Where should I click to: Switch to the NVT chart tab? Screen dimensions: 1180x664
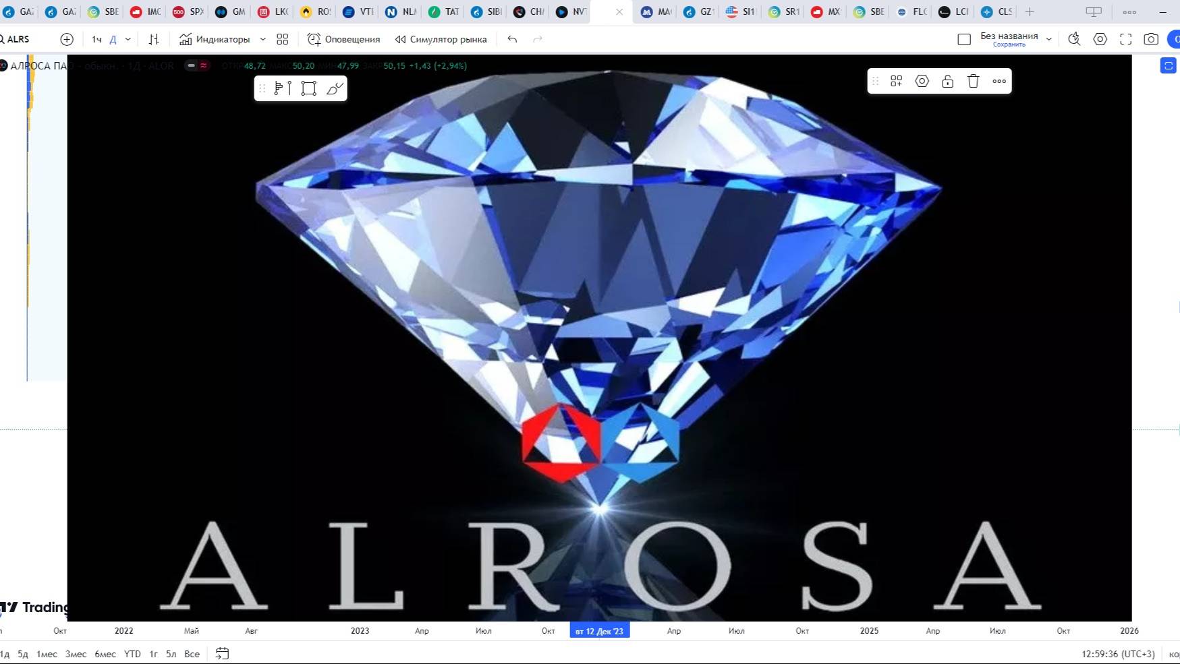[x=571, y=11]
